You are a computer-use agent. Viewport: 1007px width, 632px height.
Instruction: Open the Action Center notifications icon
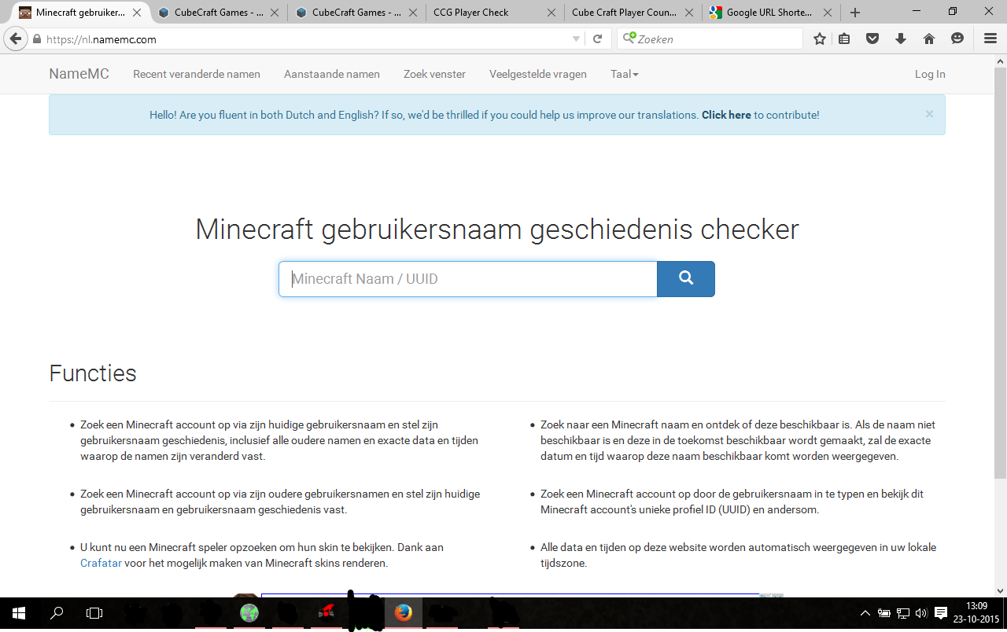(941, 613)
